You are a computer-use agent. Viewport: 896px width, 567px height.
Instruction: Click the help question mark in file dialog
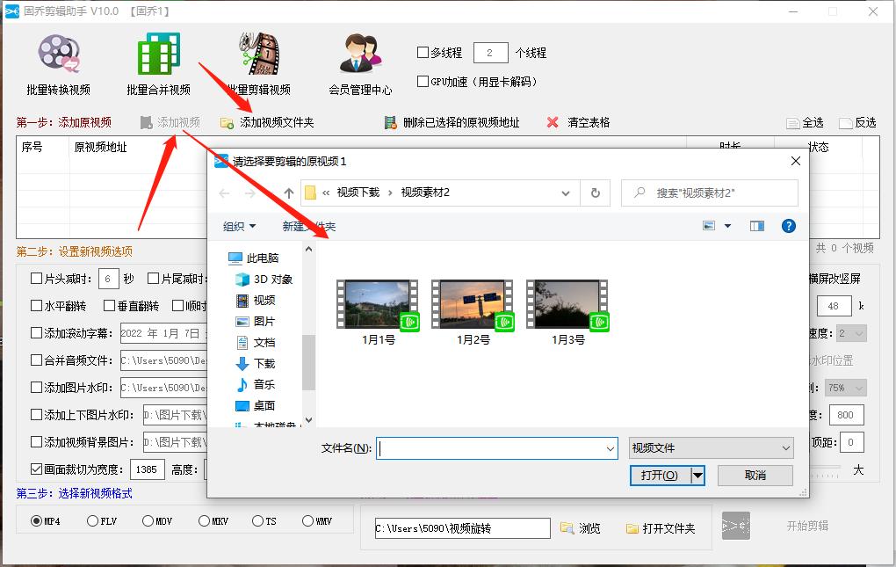tap(788, 226)
